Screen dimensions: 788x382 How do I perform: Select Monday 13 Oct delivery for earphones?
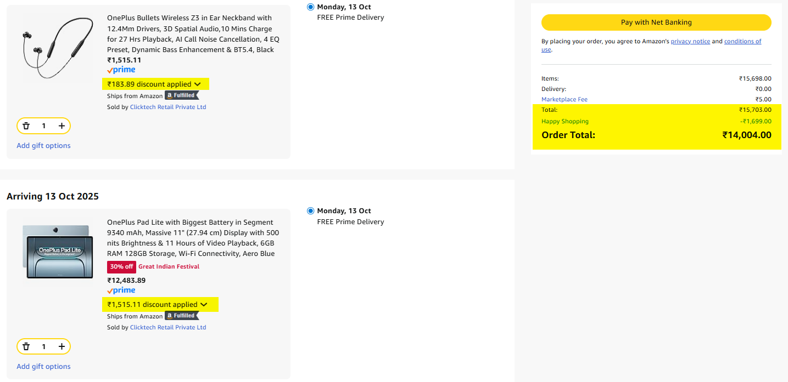pos(311,7)
